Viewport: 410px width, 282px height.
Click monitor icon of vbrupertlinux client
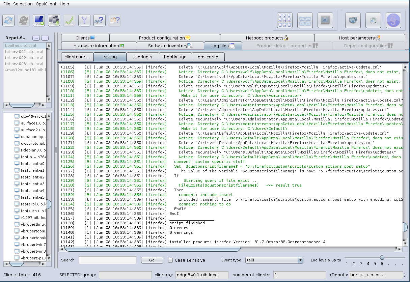pos(17,224)
